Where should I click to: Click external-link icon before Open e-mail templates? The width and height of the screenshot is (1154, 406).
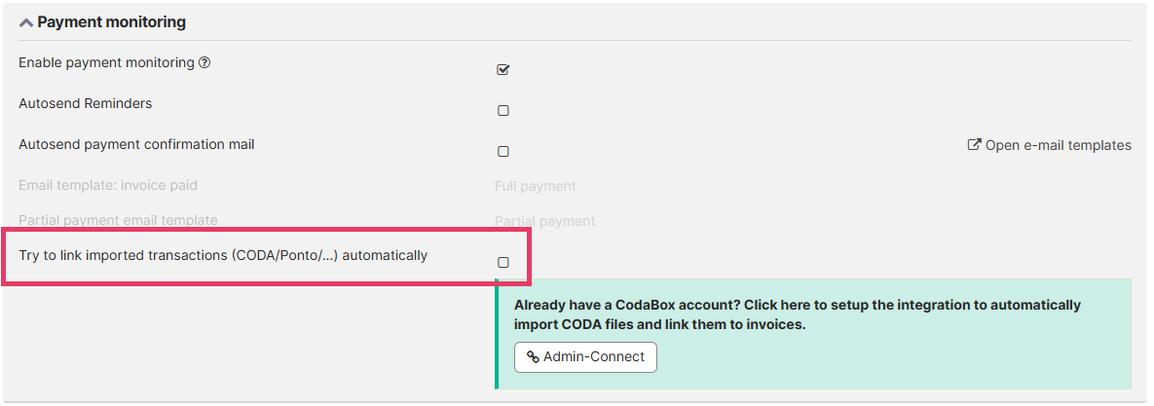[974, 145]
